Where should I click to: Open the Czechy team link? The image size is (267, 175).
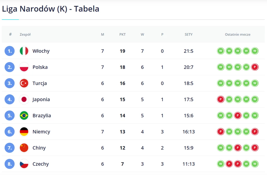coord(41,164)
